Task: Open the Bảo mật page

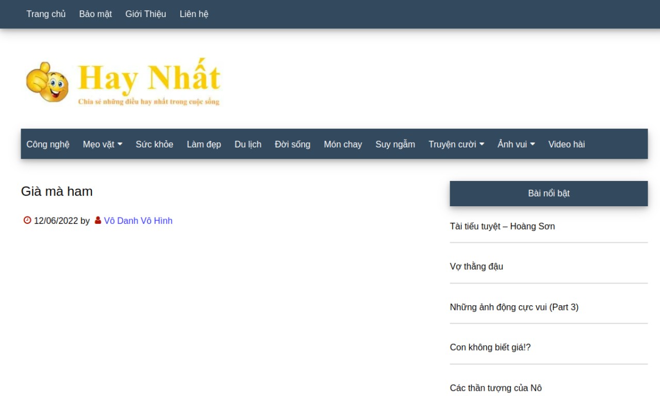Action: 95,14
